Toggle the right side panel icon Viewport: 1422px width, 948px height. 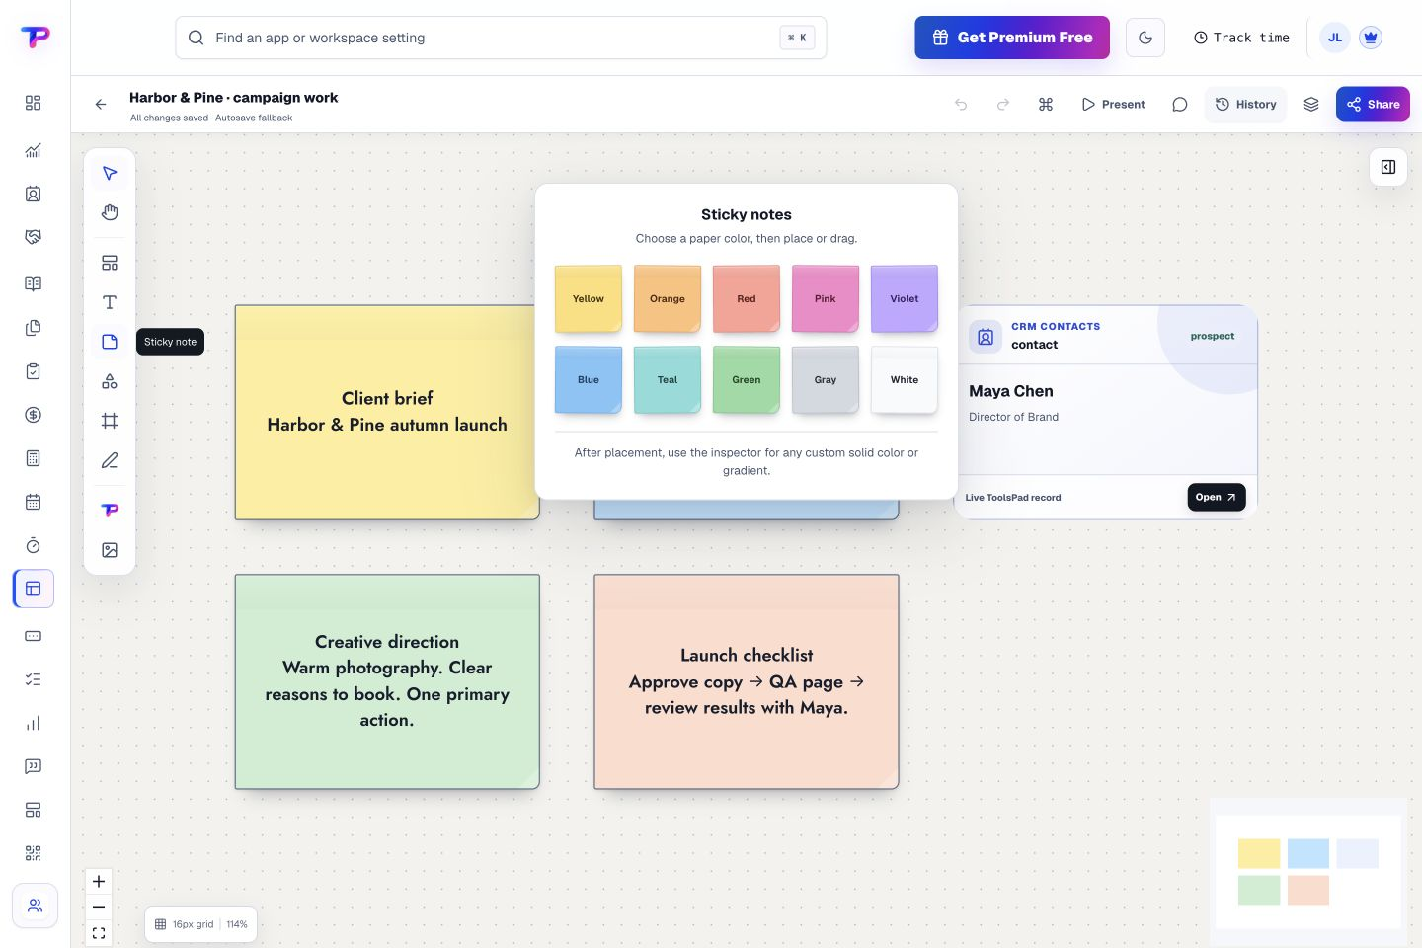(1388, 167)
